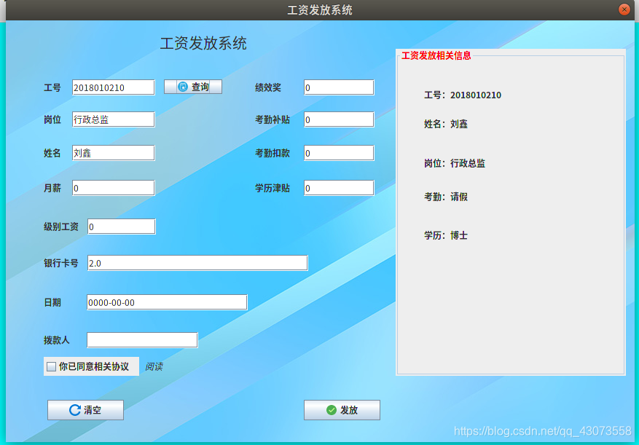Click the 查询 search button

tap(193, 87)
